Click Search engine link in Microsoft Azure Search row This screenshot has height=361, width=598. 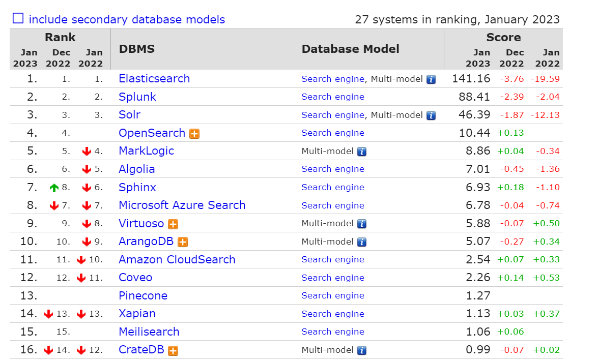332,205
